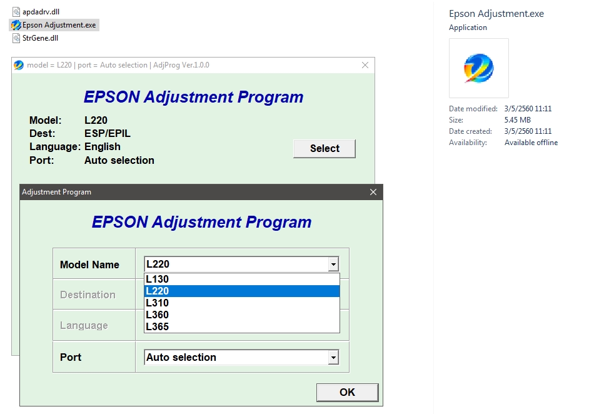
Task: Click the English language value
Action: pyautogui.click(x=103, y=147)
